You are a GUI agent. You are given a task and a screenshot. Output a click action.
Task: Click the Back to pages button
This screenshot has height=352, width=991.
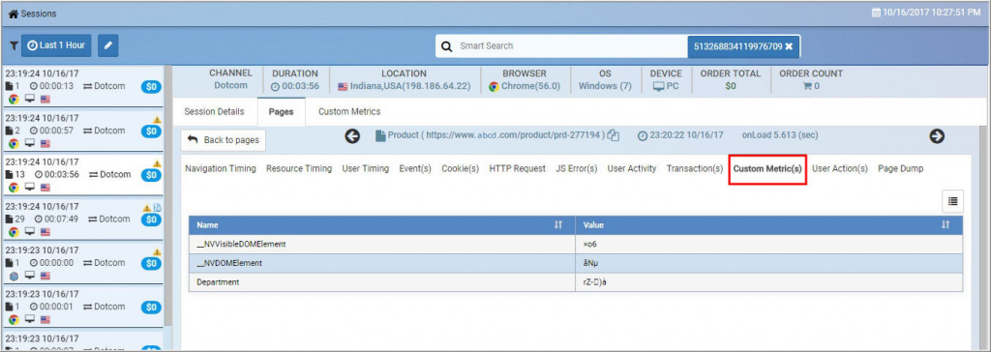[224, 140]
